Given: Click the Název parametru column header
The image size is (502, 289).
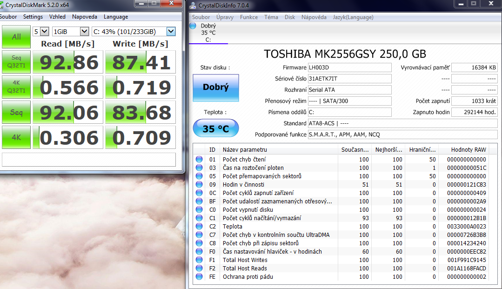Looking at the screenshot, I should (279, 150).
